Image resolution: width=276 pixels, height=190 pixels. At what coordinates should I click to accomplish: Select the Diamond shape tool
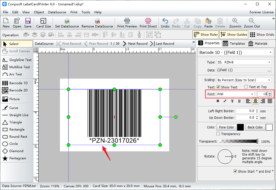[x=17, y=151]
